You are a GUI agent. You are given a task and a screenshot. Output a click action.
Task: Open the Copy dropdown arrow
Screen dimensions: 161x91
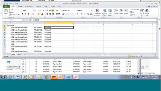tap(15, 12)
